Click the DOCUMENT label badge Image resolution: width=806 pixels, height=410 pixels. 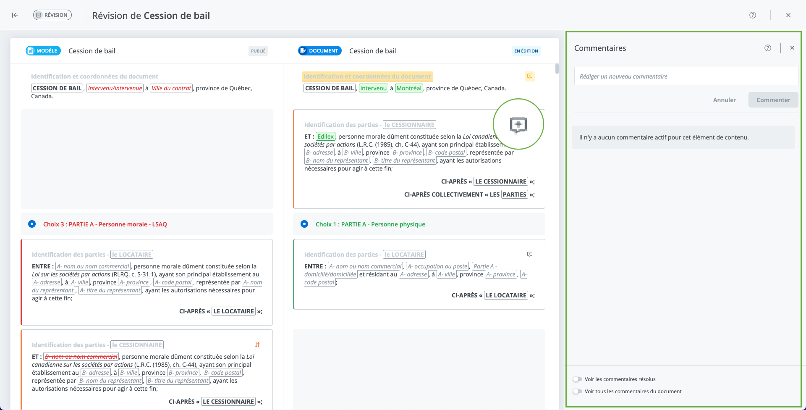coord(319,51)
